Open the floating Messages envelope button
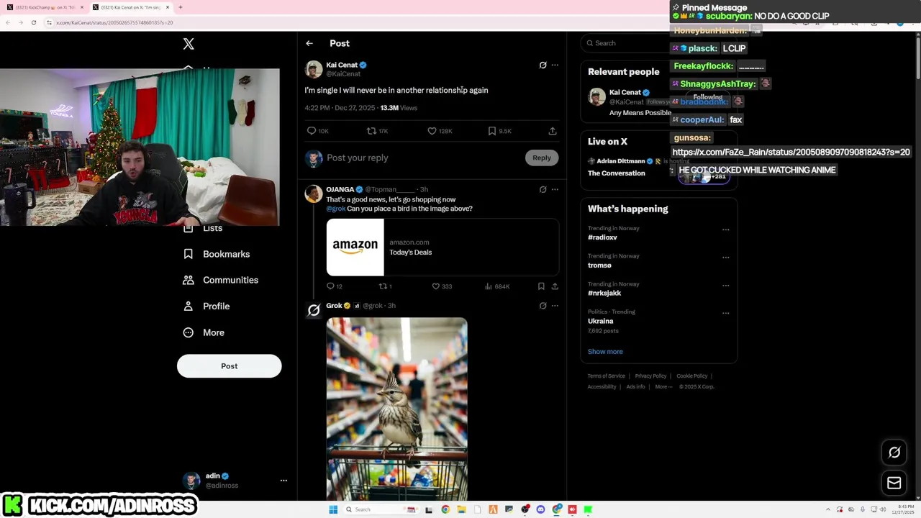The width and height of the screenshot is (921, 518). coord(894,483)
